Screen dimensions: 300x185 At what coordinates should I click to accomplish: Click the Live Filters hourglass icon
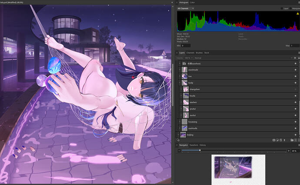click(284, 140)
